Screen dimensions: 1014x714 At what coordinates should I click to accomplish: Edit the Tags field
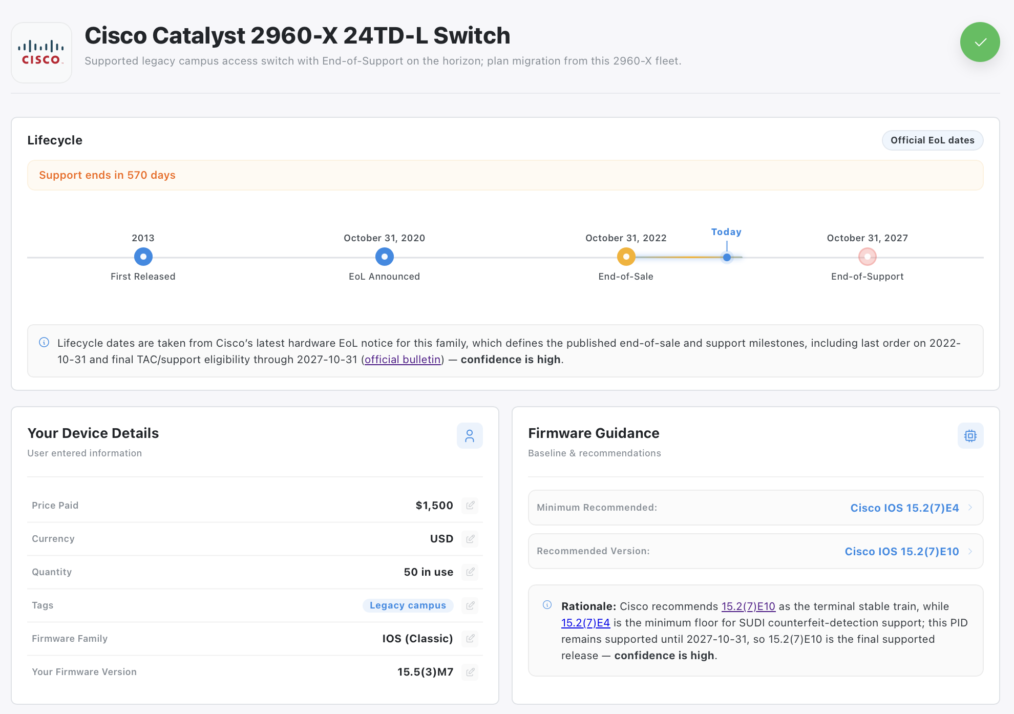470,605
